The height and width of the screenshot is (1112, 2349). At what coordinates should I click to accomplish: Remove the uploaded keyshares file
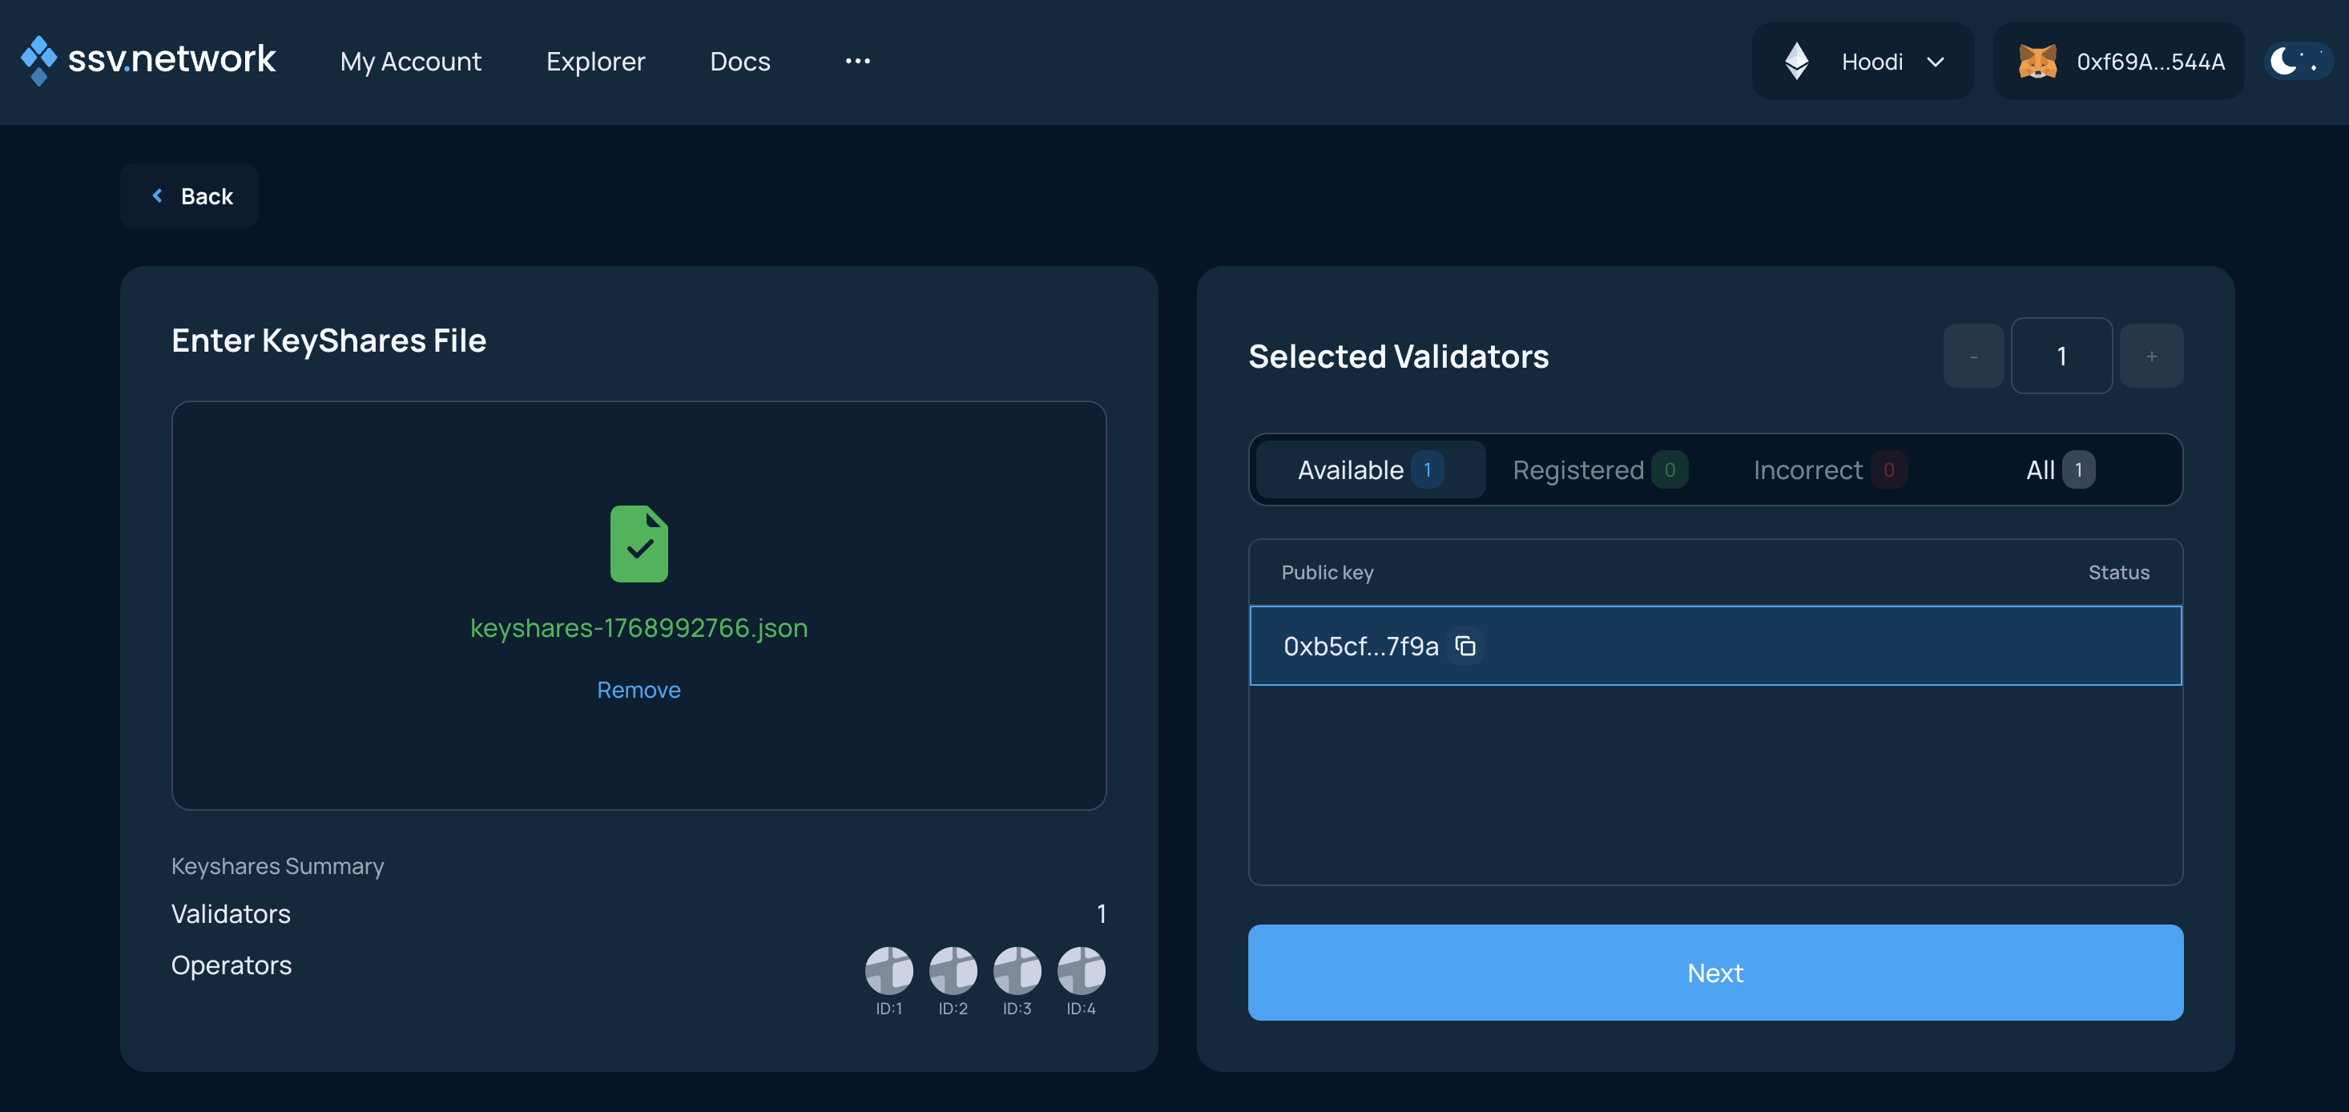[x=639, y=690]
